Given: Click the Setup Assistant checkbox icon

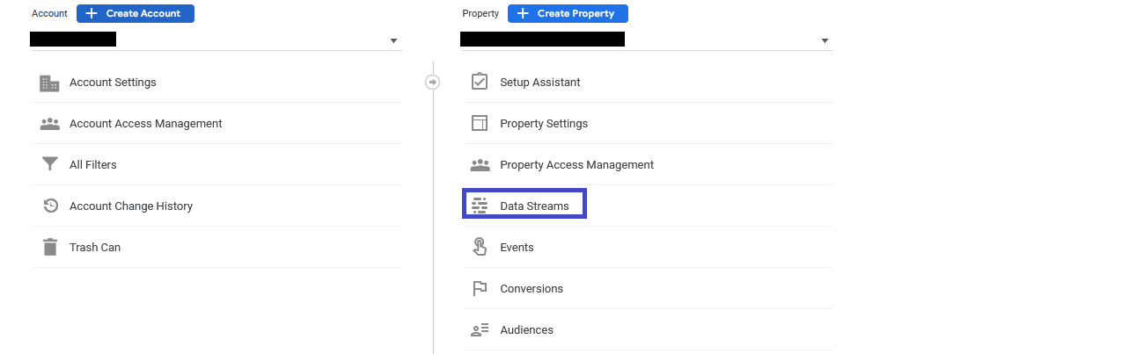Looking at the screenshot, I should tap(480, 82).
